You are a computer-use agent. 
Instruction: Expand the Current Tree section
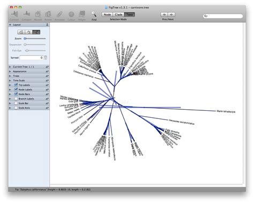click(10, 67)
